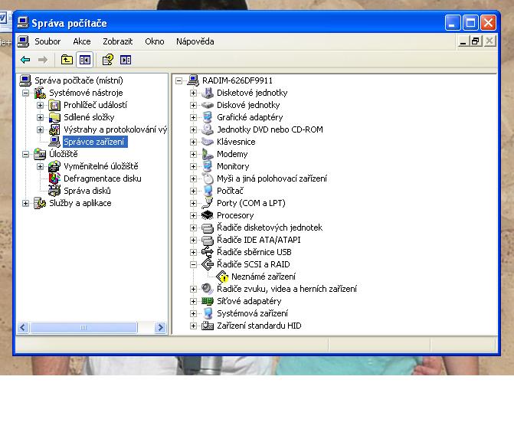Click the Zařízení standardu HID icon
The width and height of the screenshot is (514, 442).
click(x=208, y=326)
